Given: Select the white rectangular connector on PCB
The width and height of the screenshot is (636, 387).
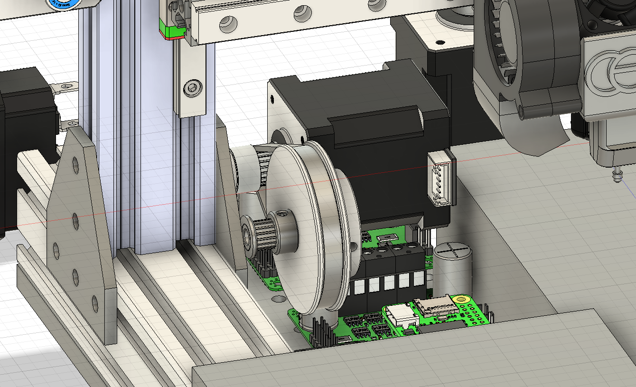Looking at the screenshot, I should (x=398, y=315).
